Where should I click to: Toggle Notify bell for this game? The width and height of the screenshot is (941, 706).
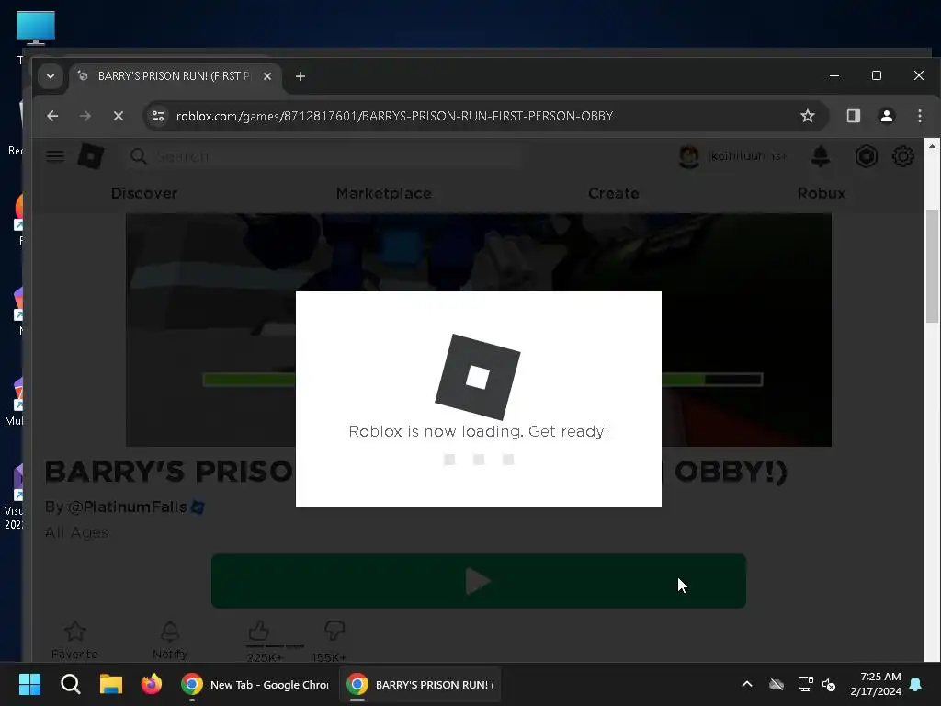click(x=170, y=631)
